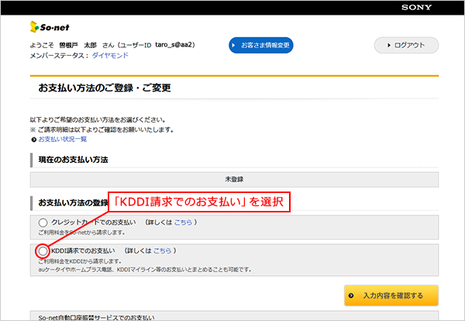Open the お支払い状況一覧 link
Screen dimensions: 465x321
pos(62,140)
